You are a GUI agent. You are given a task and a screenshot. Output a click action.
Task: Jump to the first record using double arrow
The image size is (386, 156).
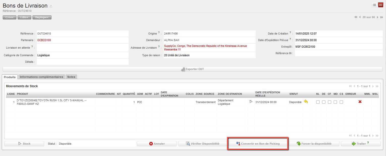356,17
